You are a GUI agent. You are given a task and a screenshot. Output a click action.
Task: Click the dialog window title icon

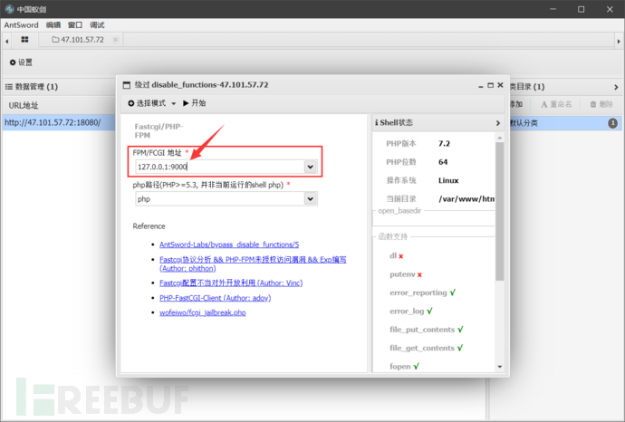(126, 85)
